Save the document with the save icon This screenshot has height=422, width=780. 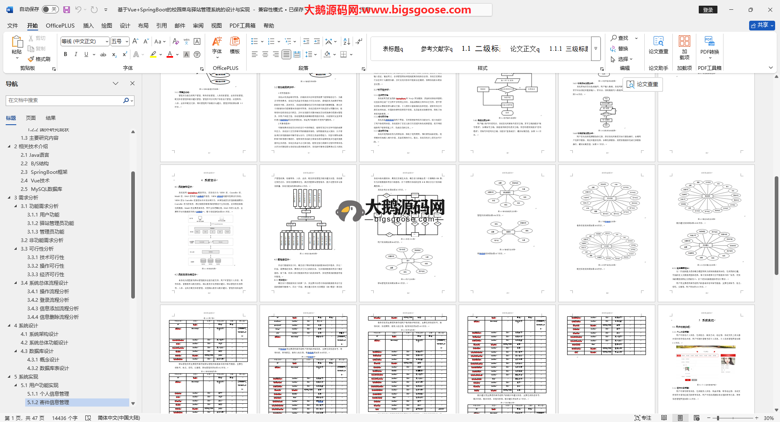67,9
